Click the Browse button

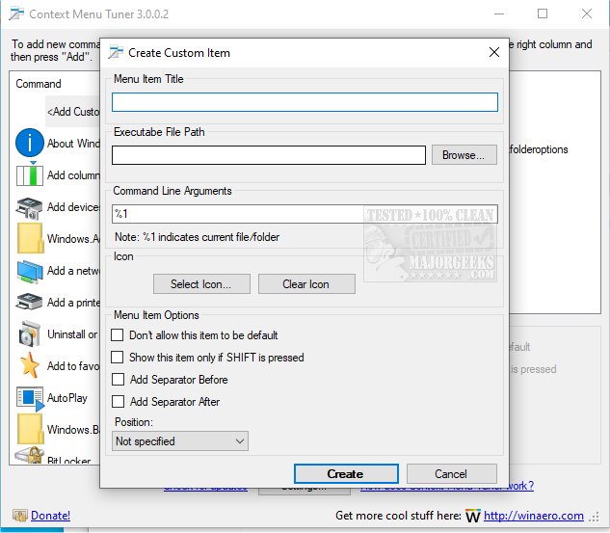464,155
